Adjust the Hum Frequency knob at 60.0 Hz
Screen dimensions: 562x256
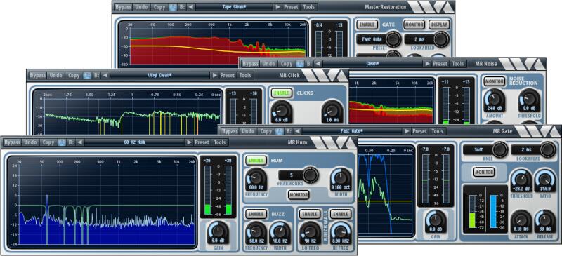click(x=256, y=179)
